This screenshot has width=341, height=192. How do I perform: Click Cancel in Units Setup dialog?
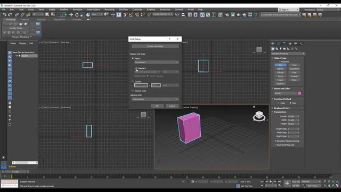[x=172, y=106]
